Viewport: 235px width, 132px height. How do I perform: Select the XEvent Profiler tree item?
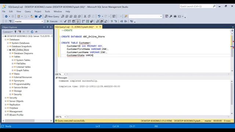(x=16, y=115)
